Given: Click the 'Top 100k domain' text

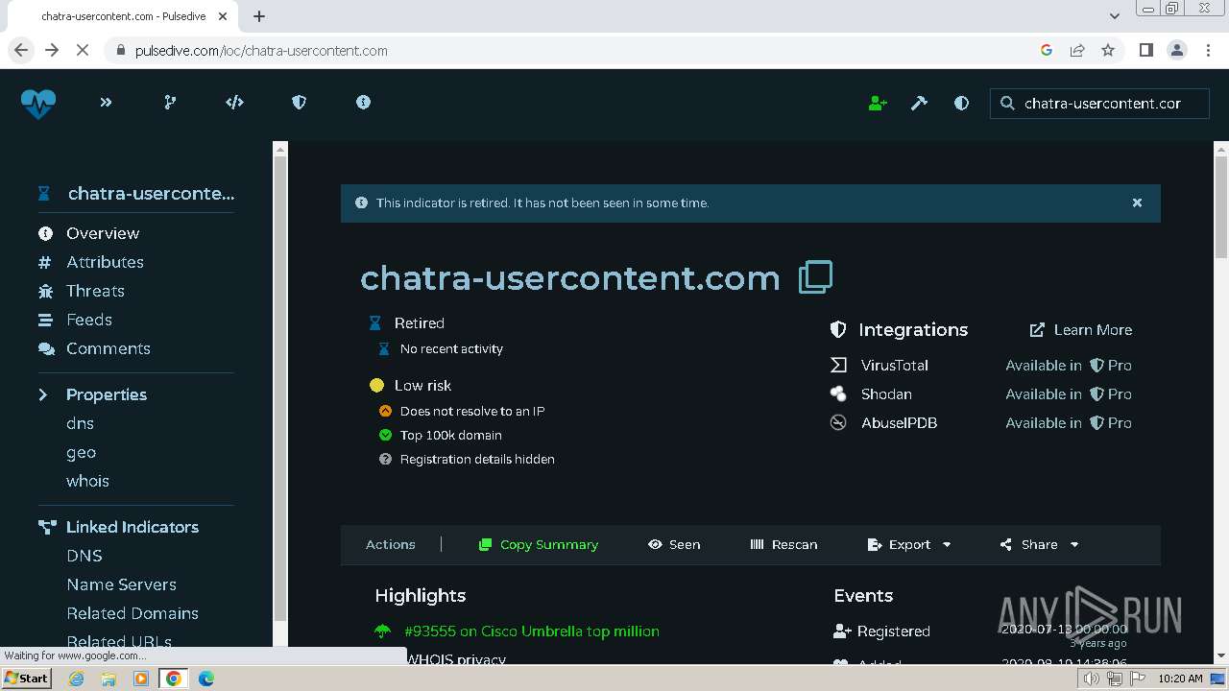Looking at the screenshot, I should click(451, 435).
